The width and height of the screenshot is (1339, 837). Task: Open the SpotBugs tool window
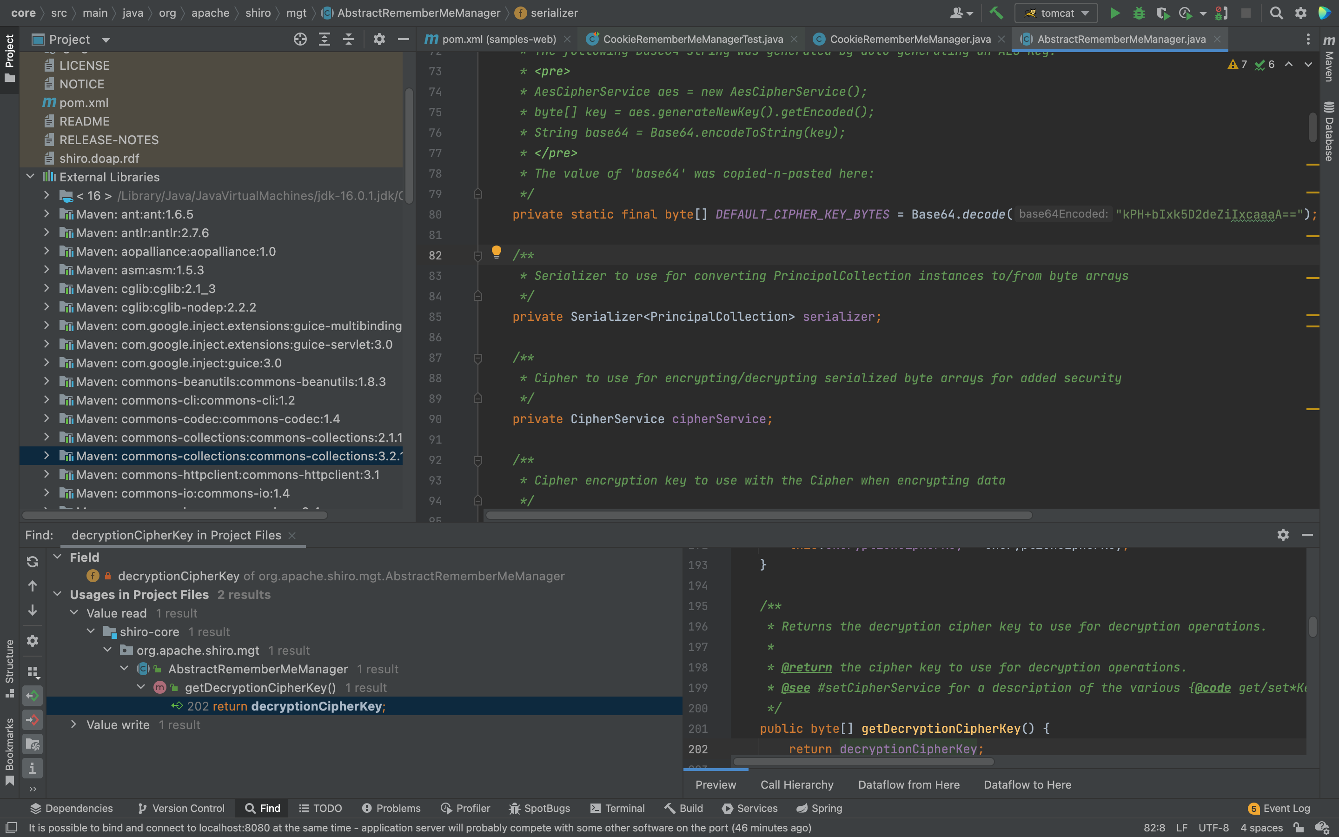539,808
